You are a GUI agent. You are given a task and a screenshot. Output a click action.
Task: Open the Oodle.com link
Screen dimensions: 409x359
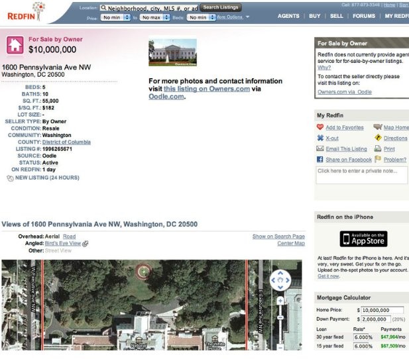(x=166, y=97)
